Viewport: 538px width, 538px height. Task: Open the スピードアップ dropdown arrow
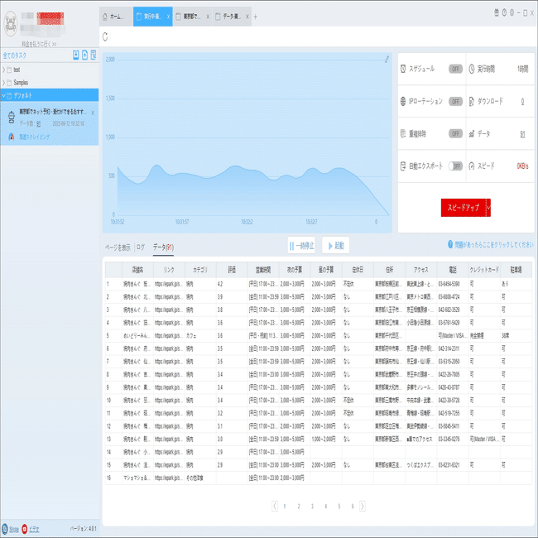(488, 208)
